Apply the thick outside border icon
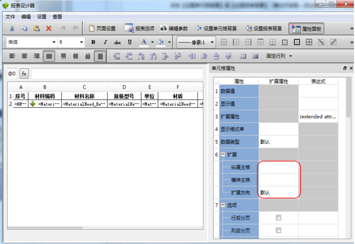The height and width of the screenshot is (244, 355). coord(297,42)
